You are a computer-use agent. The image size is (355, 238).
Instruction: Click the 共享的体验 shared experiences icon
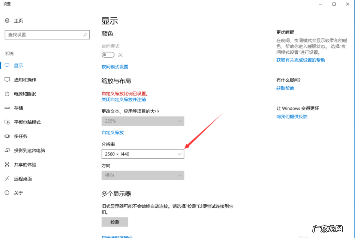point(7,164)
